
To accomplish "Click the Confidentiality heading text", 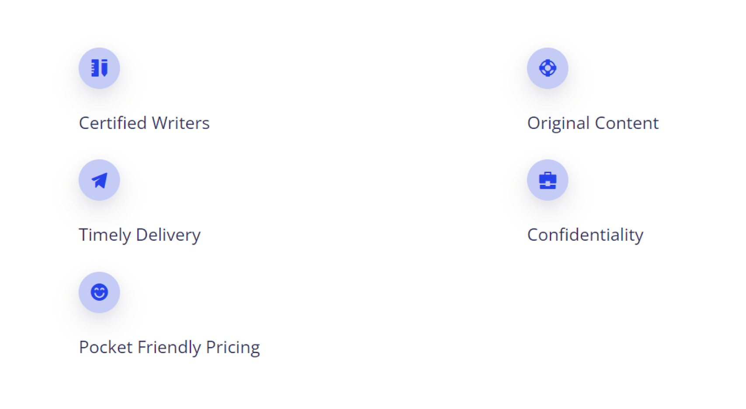I will click(x=586, y=236).
